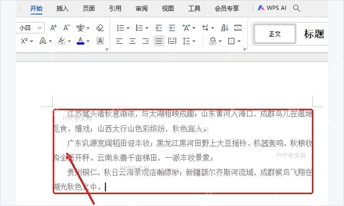Open WPS AI
Image resolution: width=344 pixels, height=206 pixels.
[272, 8]
